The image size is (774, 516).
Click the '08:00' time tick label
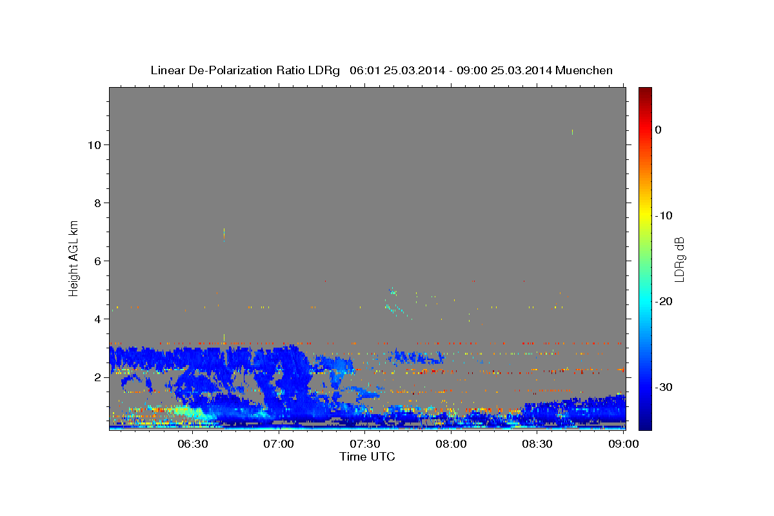click(x=451, y=444)
